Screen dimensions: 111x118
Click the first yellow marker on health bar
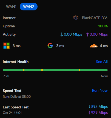coord(24,70)
